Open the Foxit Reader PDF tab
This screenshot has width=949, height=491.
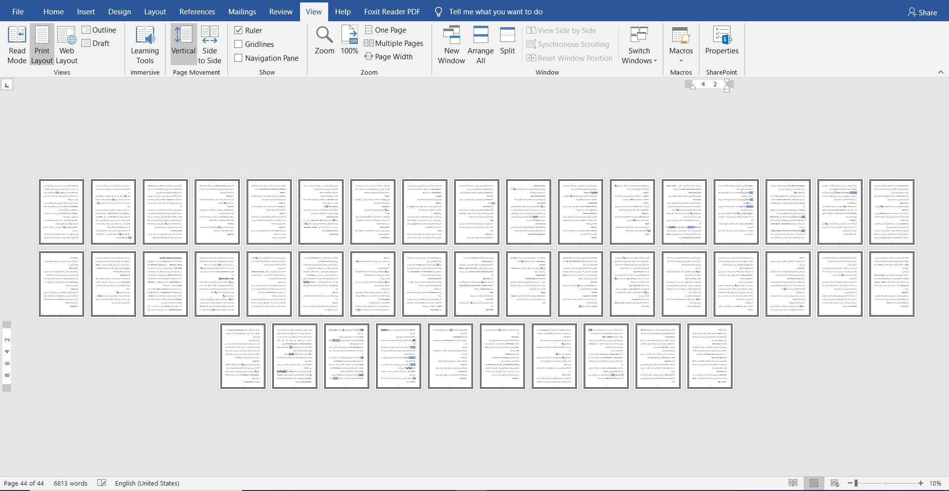point(392,11)
